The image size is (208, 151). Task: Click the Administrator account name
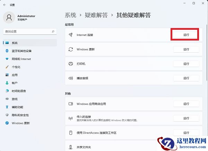tap(26, 16)
